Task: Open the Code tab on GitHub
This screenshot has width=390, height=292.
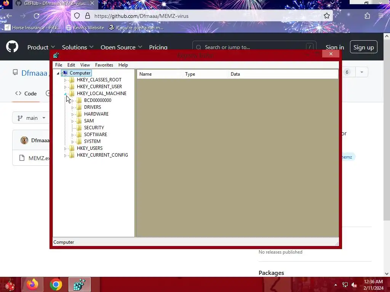Action: coord(26,94)
